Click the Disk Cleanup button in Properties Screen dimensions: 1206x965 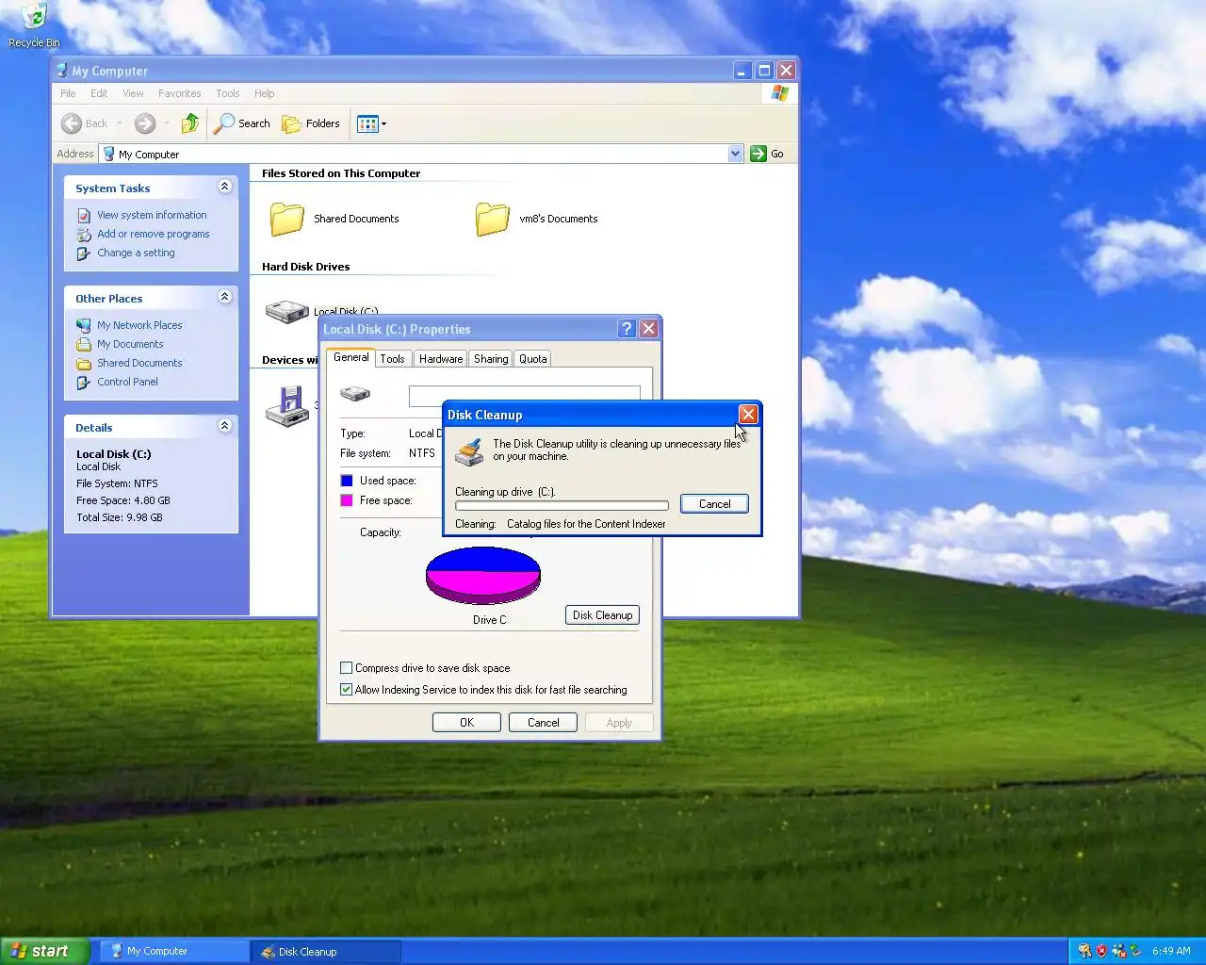pyautogui.click(x=603, y=615)
